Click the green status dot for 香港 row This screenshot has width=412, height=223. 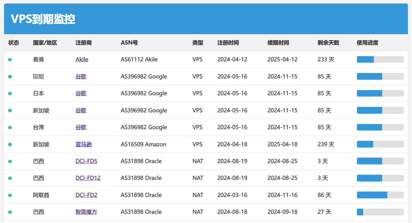click(x=10, y=60)
